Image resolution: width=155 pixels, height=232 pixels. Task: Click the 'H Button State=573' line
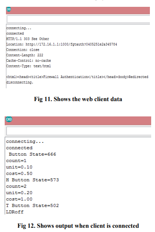click(32, 180)
